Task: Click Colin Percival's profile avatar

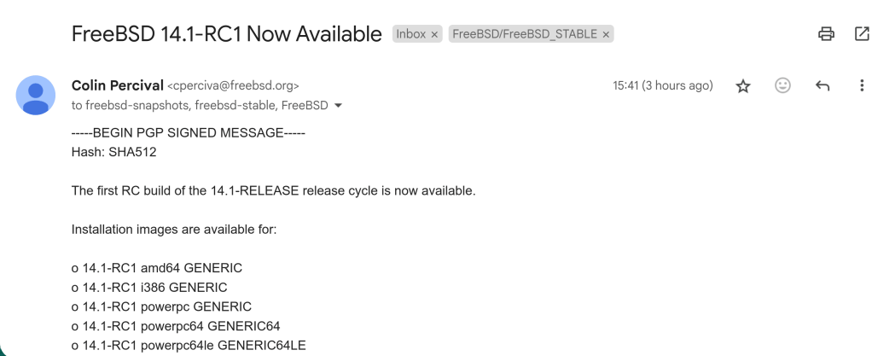Action: (34, 94)
